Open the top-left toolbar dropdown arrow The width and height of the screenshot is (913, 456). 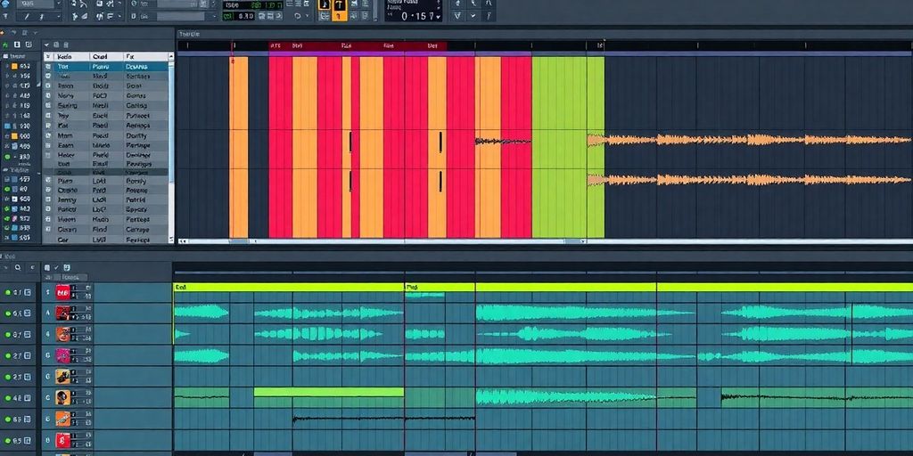pos(57,4)
